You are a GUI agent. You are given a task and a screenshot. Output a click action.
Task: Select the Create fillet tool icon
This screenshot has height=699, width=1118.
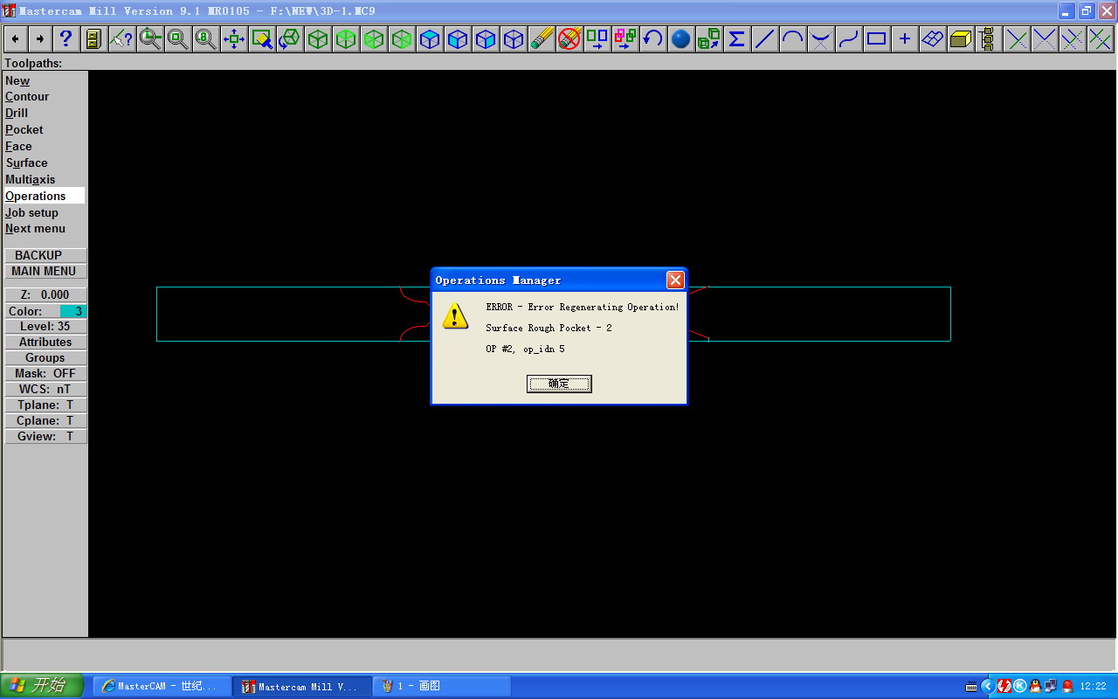point(821,38)
